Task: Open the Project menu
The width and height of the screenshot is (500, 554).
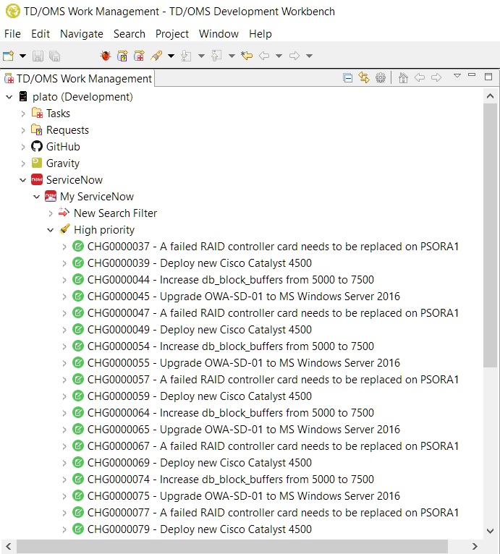Action: click(x=171, y=34)
